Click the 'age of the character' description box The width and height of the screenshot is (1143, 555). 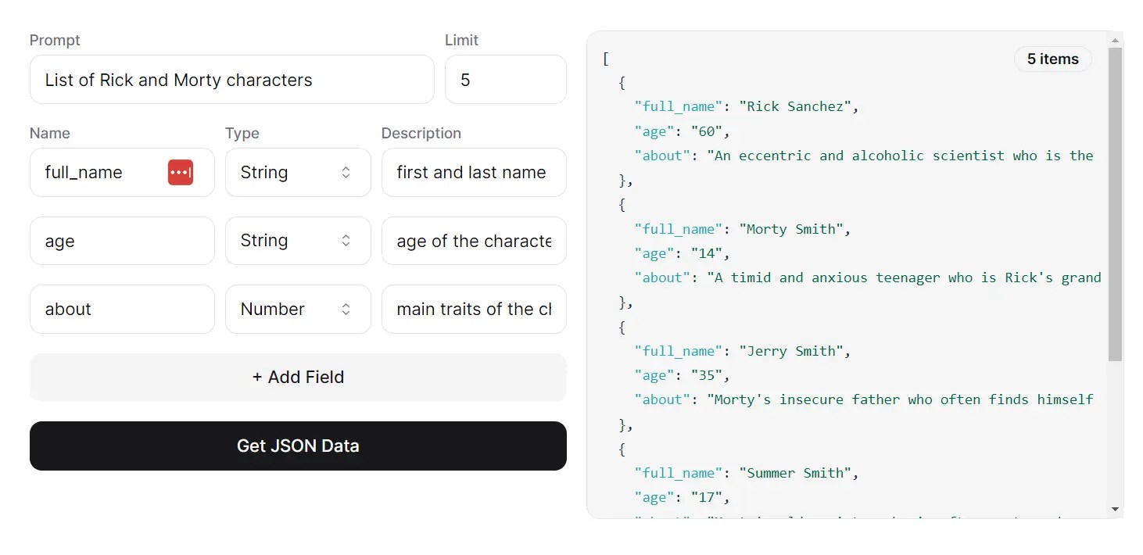[473, 241]
